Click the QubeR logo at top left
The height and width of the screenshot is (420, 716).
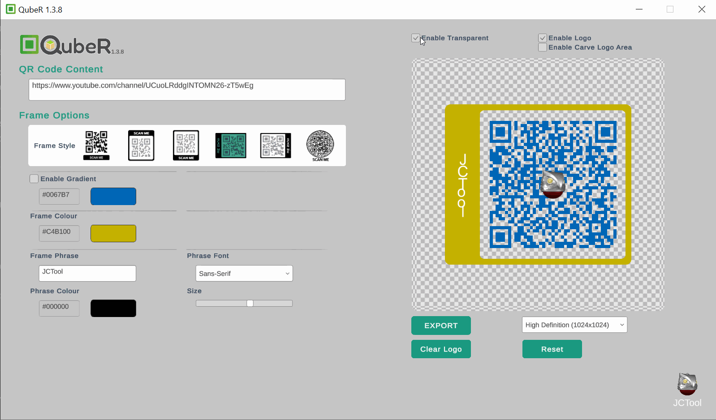click(x=72, y=45)
